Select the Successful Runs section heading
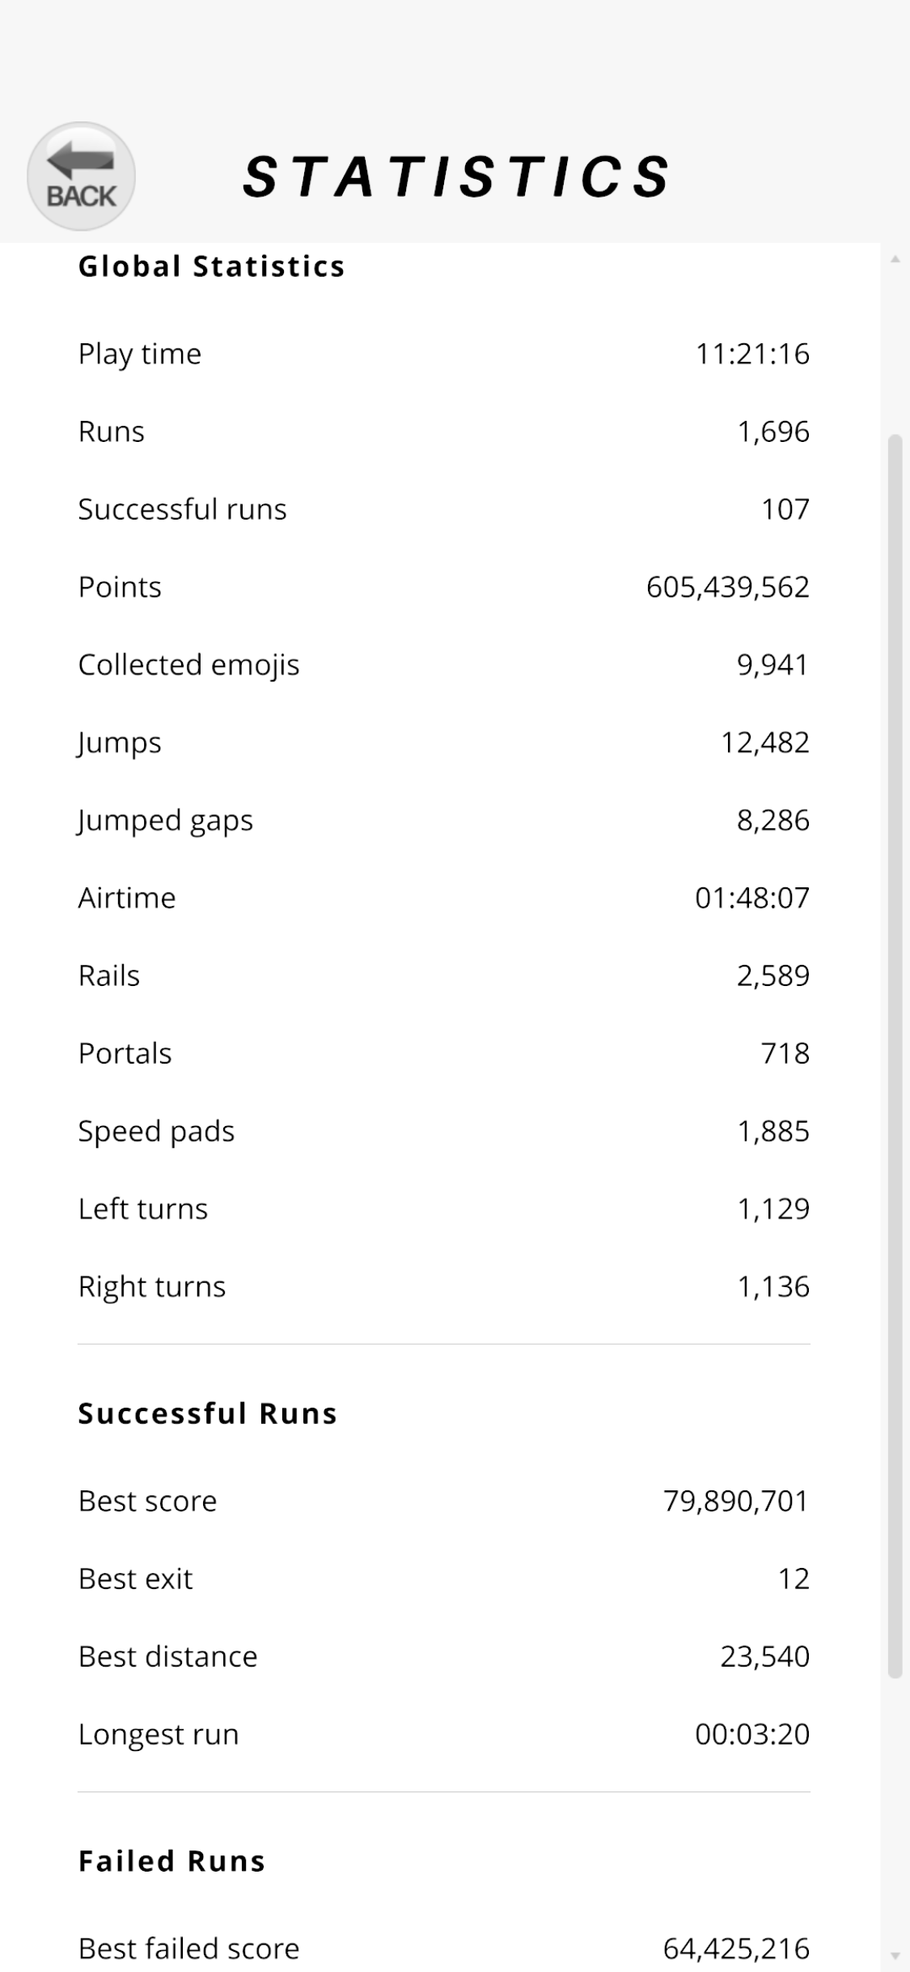Screen dimensions: 910x1972 tap(207, 1413)
